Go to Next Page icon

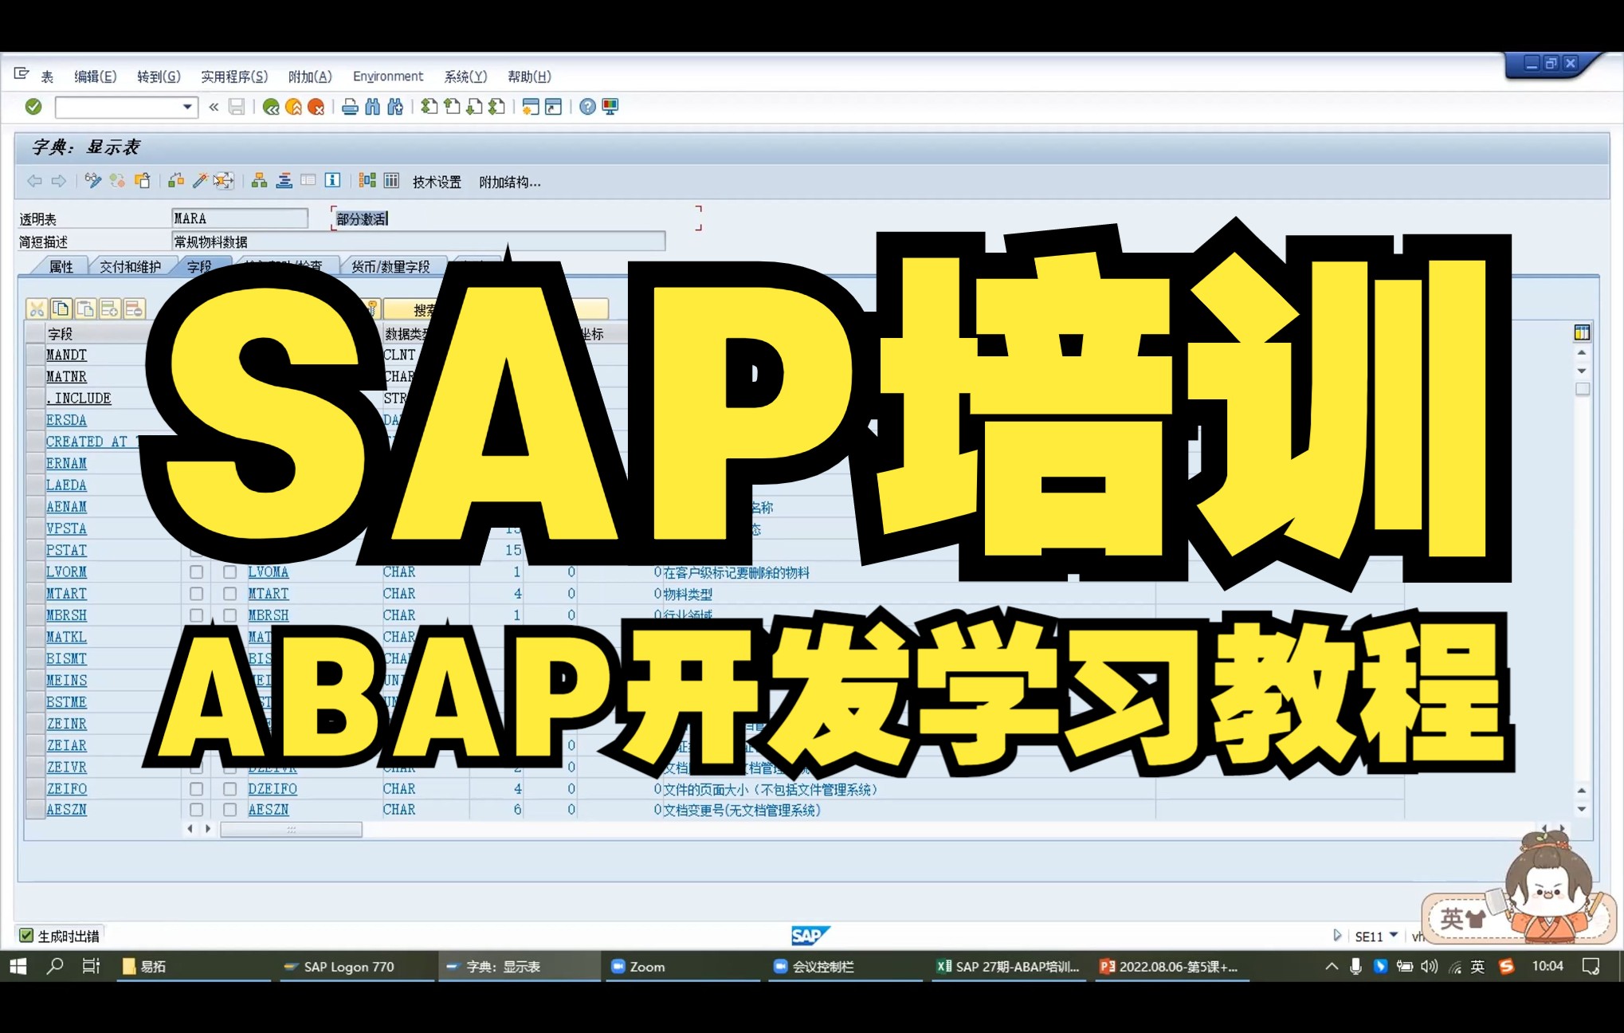[474, 107]
